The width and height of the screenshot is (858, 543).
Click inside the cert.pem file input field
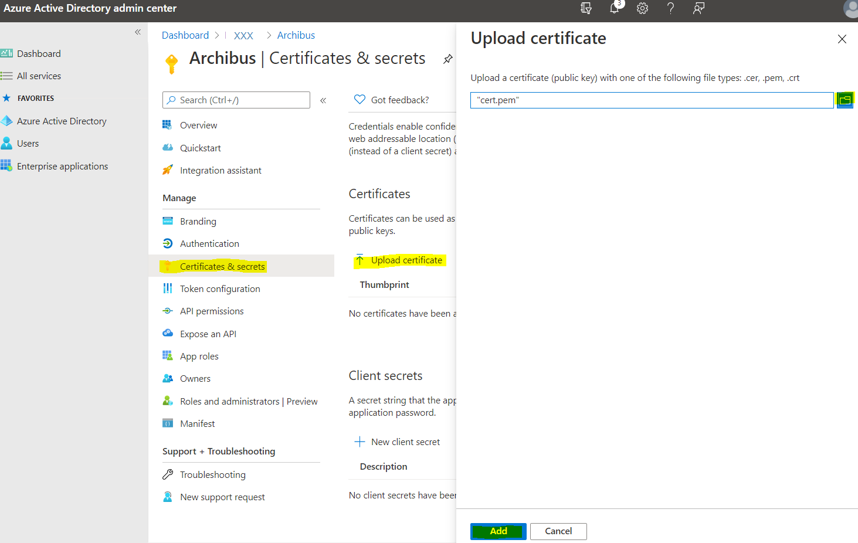point(645,100)
